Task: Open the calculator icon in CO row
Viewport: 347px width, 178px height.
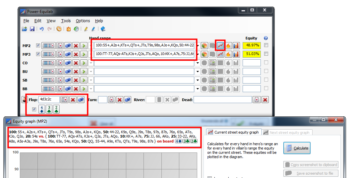Action: (x=212, y=63)
